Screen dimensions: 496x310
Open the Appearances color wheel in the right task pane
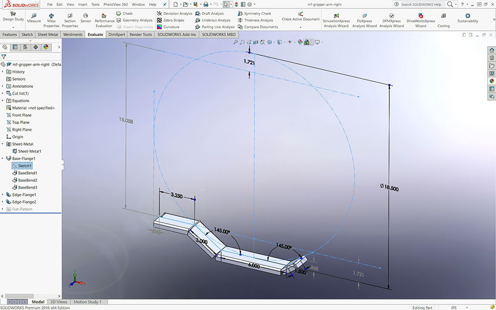(492, 81)
